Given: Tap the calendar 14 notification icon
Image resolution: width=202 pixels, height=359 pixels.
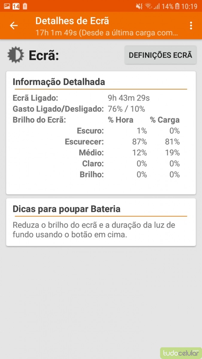Looking at the screenshot, I should click(x=16, y=6).
